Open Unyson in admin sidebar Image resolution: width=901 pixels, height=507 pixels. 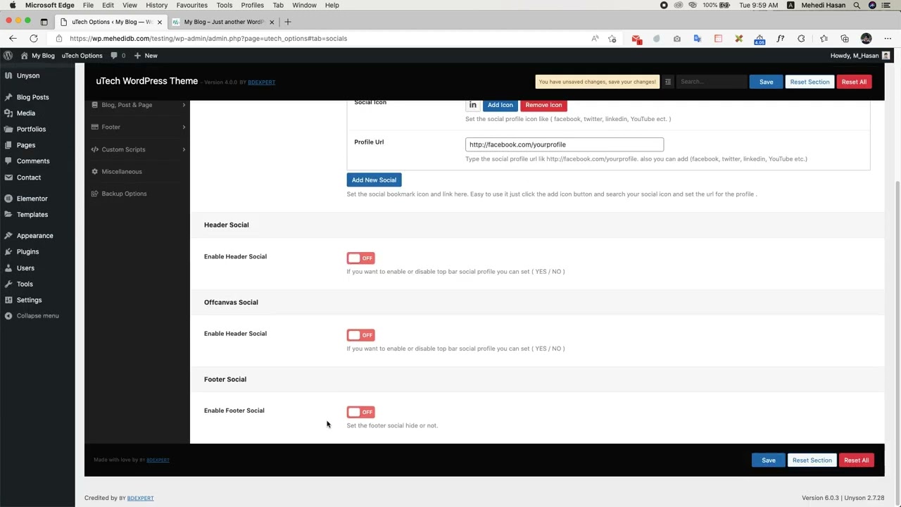37,75
